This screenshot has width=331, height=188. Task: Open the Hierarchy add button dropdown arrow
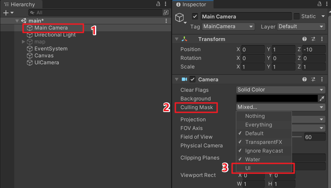tap(12, 13)
